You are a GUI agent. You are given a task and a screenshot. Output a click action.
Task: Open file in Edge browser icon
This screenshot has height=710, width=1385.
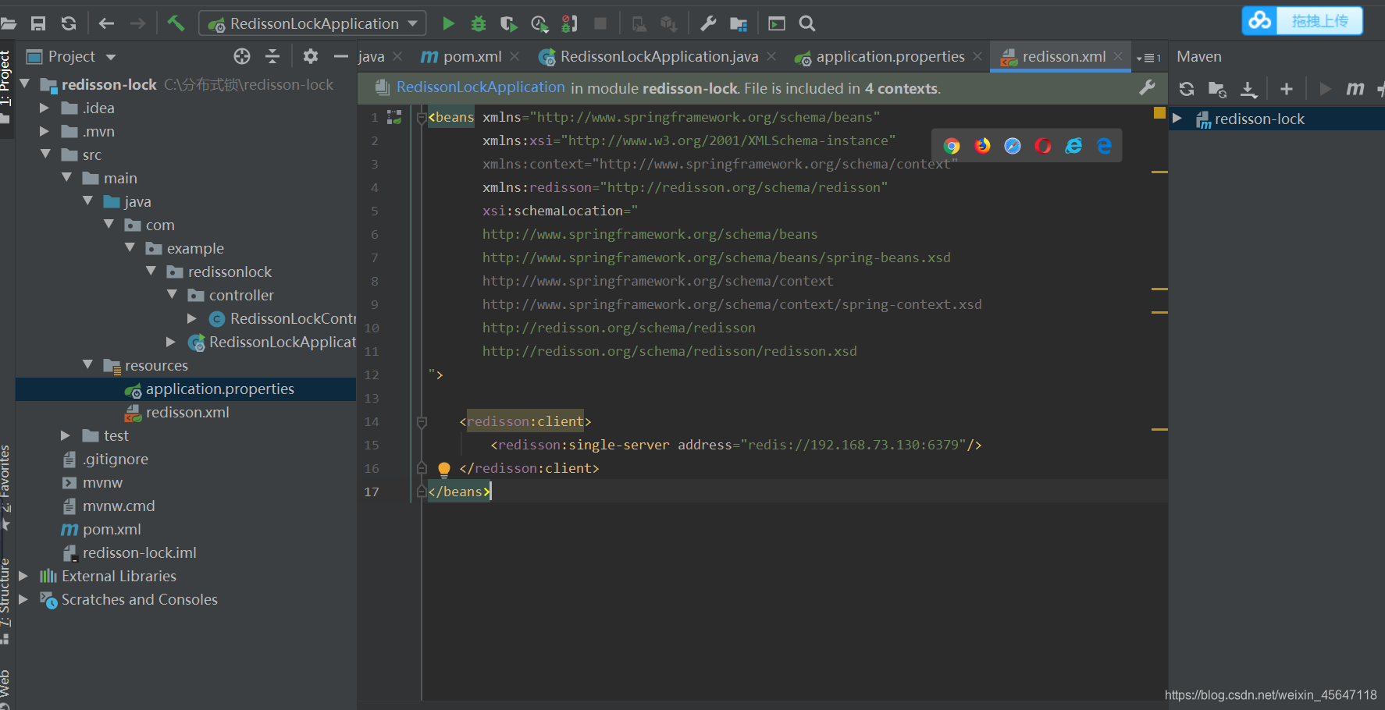(x=1104, y=146)
